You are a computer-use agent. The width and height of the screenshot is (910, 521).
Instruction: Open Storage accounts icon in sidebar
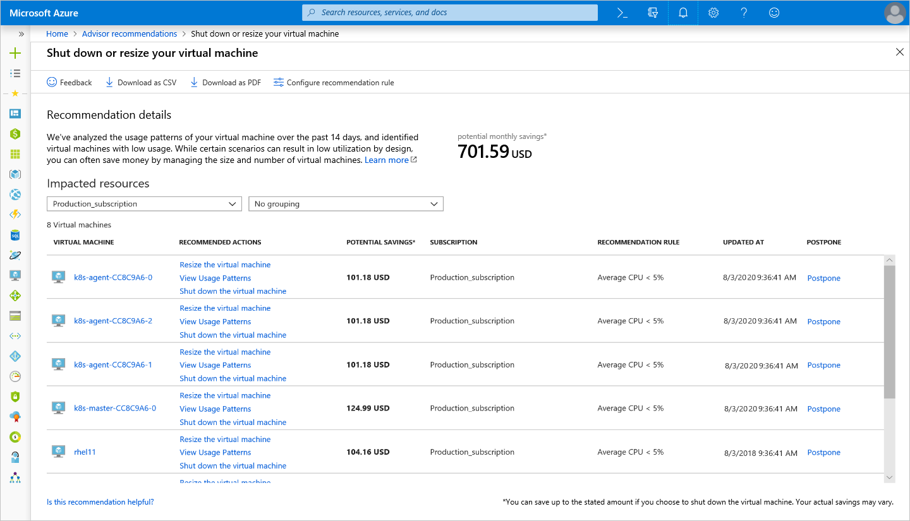click(x=15, y=316)
